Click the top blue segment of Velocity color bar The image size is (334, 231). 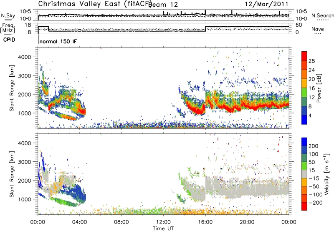tap(304, 142)
